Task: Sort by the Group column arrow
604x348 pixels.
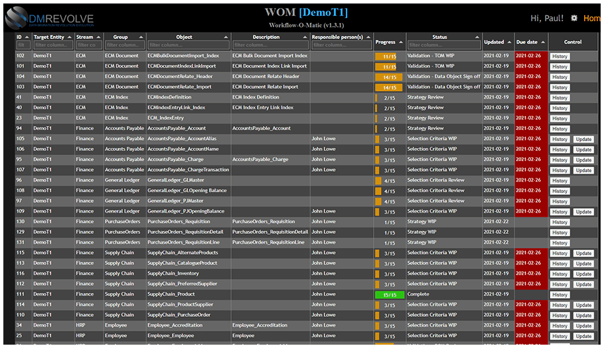Action: click(x=141, y=37)
